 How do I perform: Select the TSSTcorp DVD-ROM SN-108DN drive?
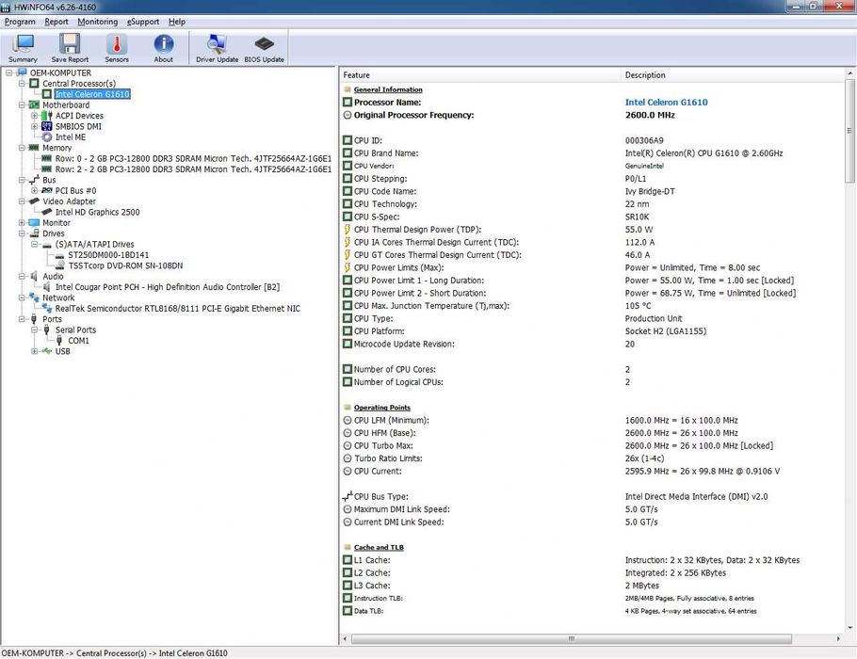(125, 265)
